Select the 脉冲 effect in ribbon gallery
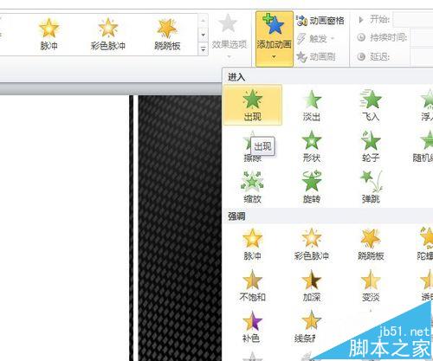Viewport: 433px width, 361px height. [x=49, y=35]
